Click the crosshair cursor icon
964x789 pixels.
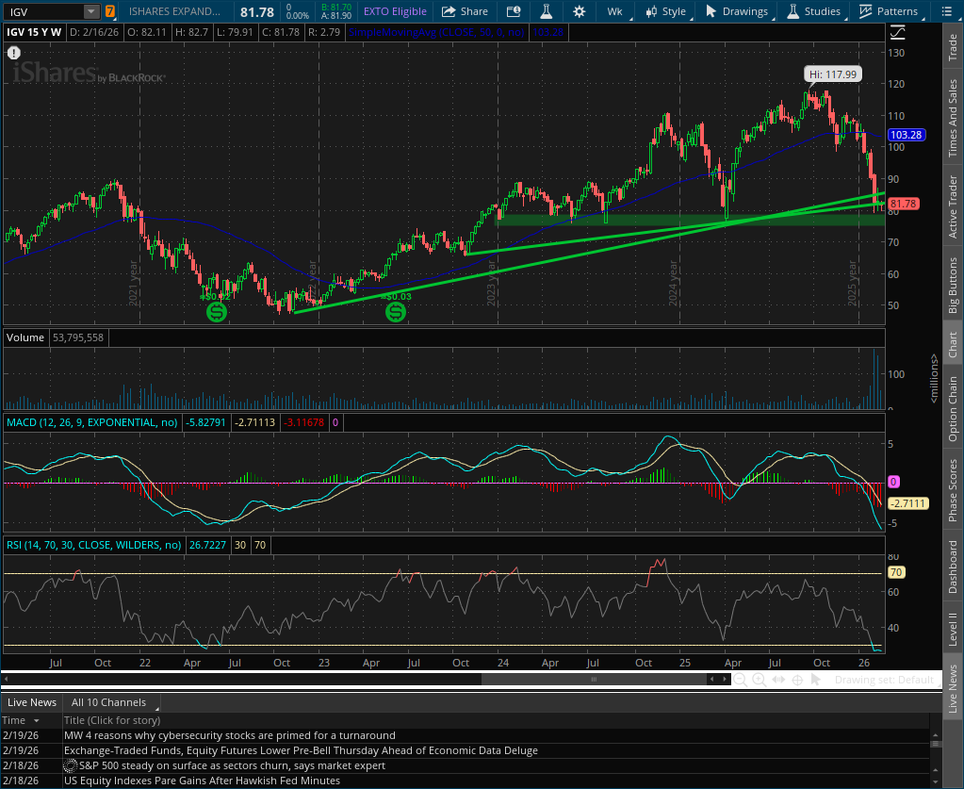coord(797,680)
